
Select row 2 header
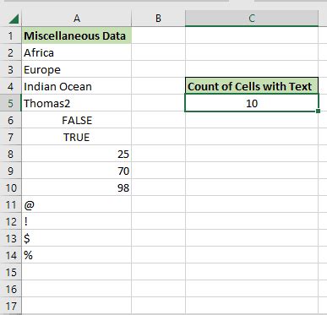pyautogui.click(x=11, y=52)
